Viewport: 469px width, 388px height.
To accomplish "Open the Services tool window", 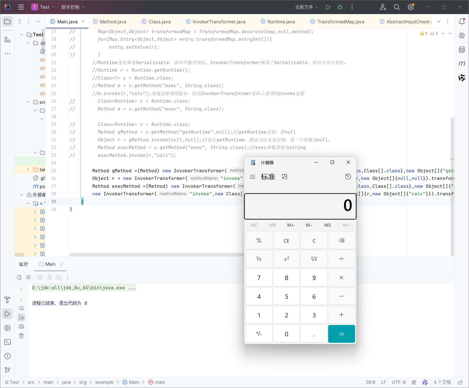I will point(8,328).
